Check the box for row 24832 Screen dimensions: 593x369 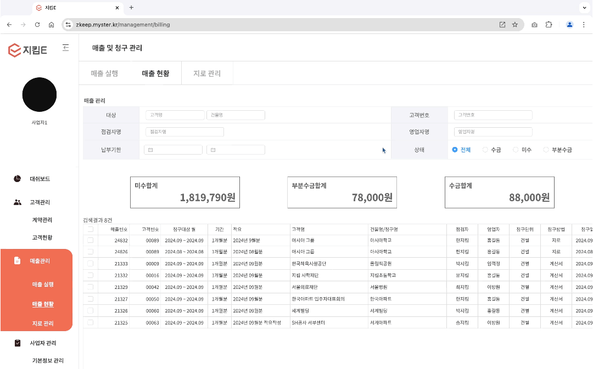[90, 240]
